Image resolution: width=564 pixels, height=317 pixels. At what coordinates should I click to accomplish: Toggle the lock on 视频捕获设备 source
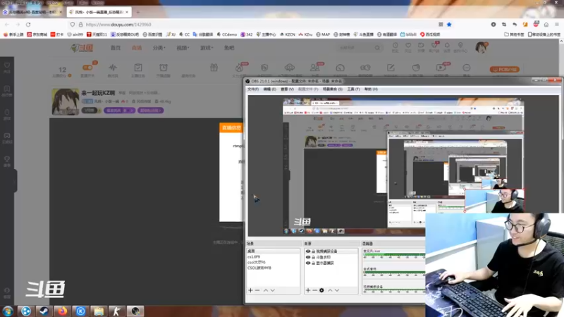(x=313, y=251)
